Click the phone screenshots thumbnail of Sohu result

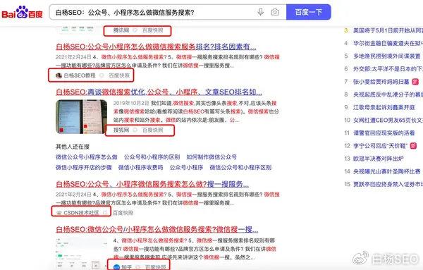point(82,117)
